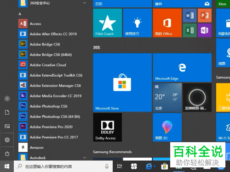
Task: Click the Power button
Action: [x=7, y=154]
